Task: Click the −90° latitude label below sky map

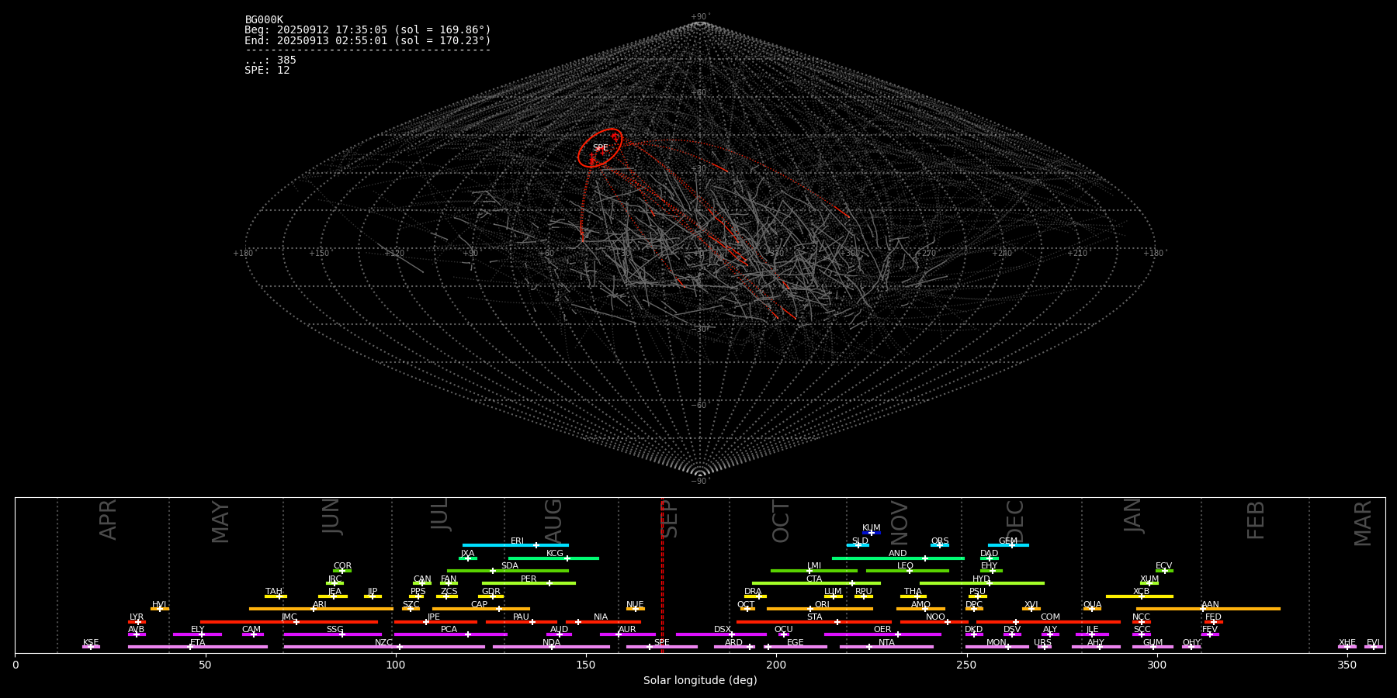Action: 700,482
